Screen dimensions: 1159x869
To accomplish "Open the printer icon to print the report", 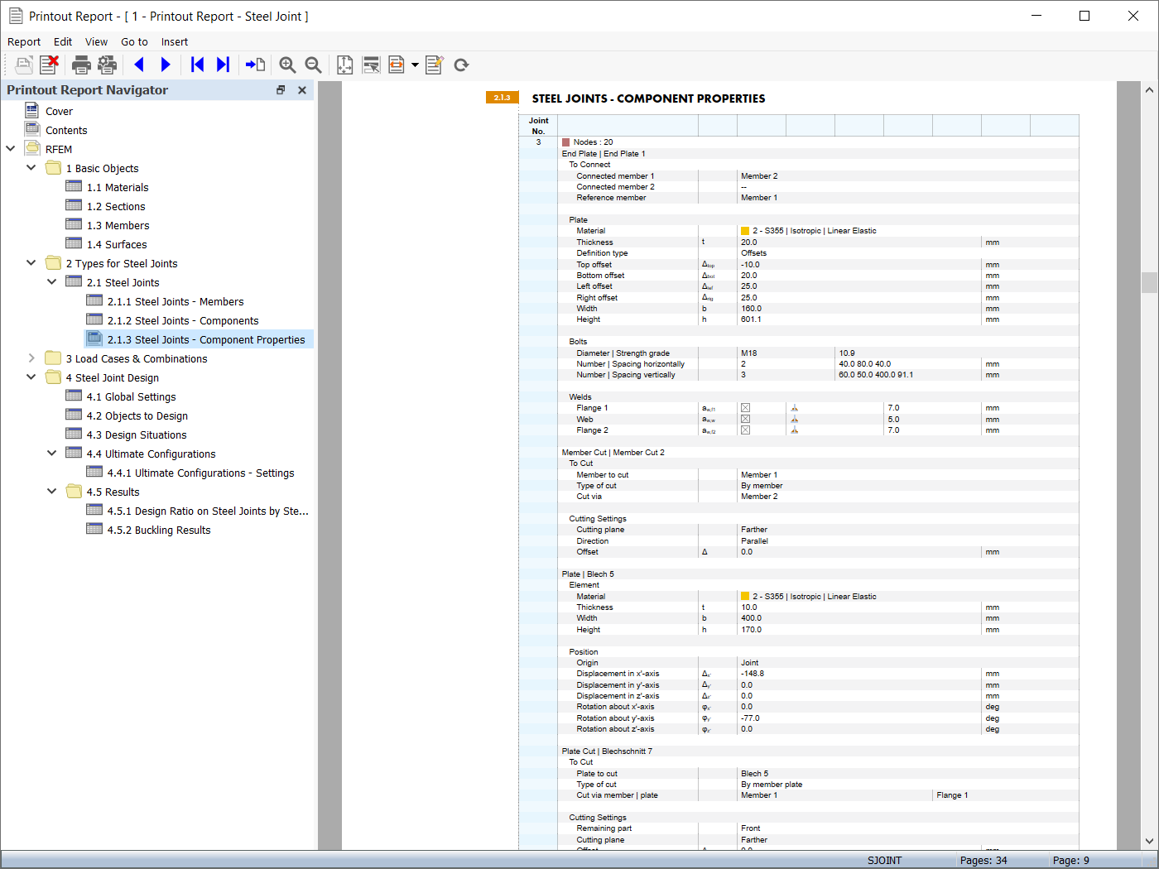I will click(80, 65).
